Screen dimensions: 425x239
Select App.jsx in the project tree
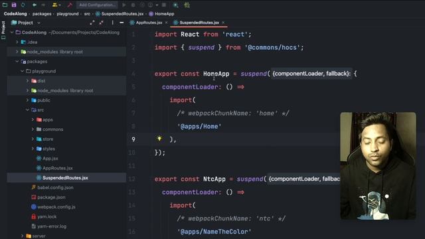(50, 159)
